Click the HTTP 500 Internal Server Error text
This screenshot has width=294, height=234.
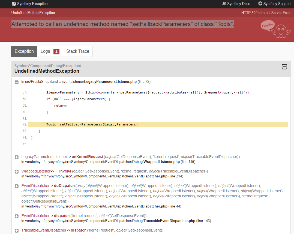(x=266, y=13)
